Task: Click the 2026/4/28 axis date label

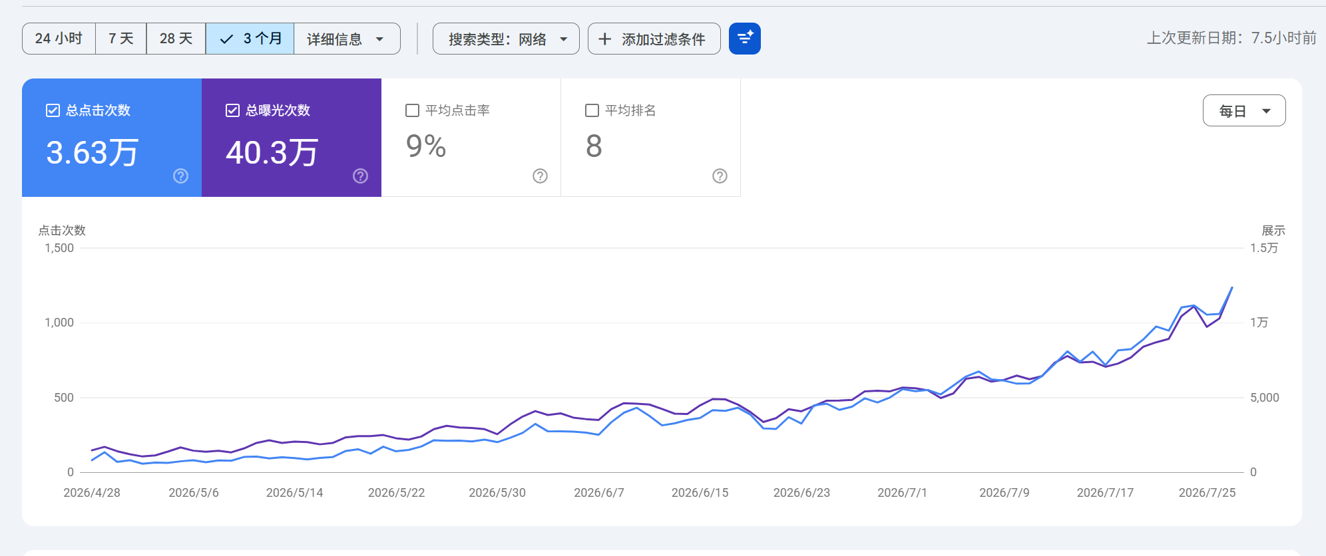Action: click(92, 493)
